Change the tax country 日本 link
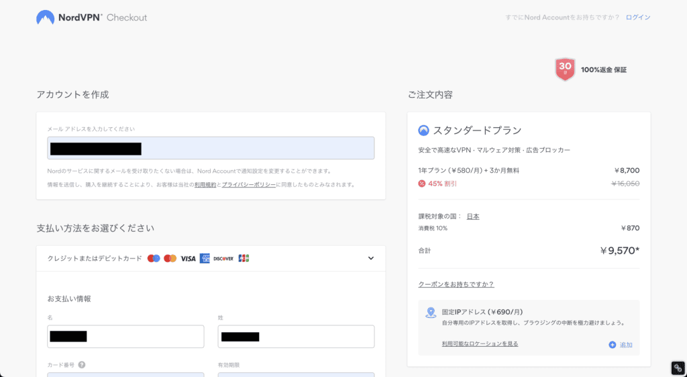 tap(473, 216)
